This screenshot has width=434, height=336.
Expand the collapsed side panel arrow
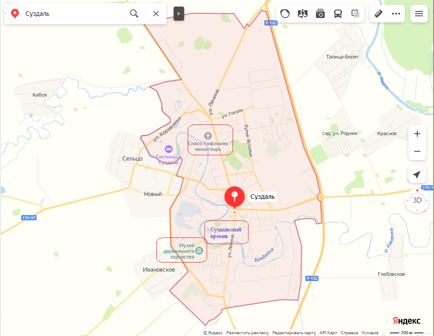179,14
